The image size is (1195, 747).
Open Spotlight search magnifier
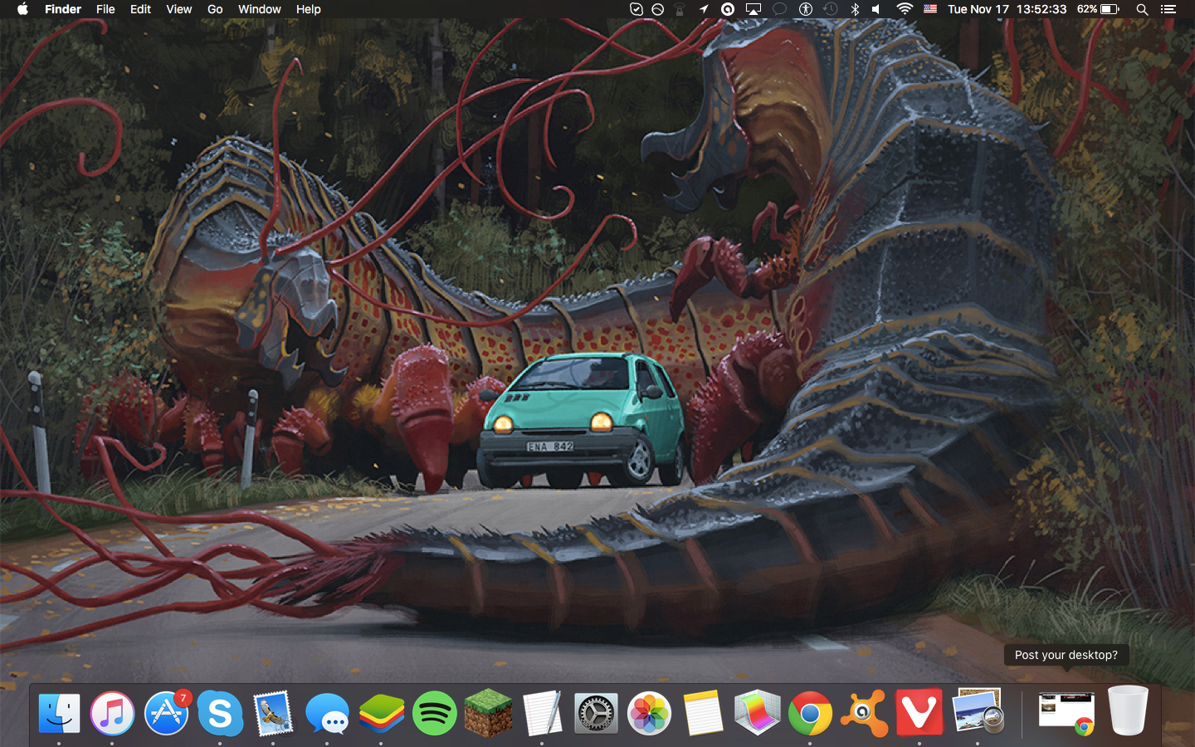tap(1142, 9)
